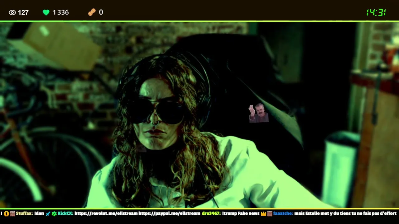Click the green 14:31 clock
Image resolution: width=399 pixels, height=224 pixels.
click(376, 12)
